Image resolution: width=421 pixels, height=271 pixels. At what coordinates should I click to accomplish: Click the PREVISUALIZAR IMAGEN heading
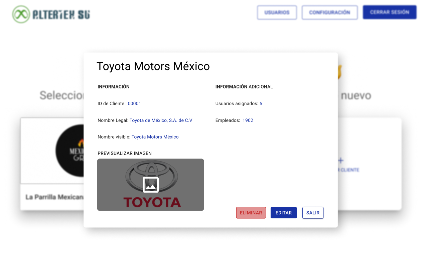(125, 153)
